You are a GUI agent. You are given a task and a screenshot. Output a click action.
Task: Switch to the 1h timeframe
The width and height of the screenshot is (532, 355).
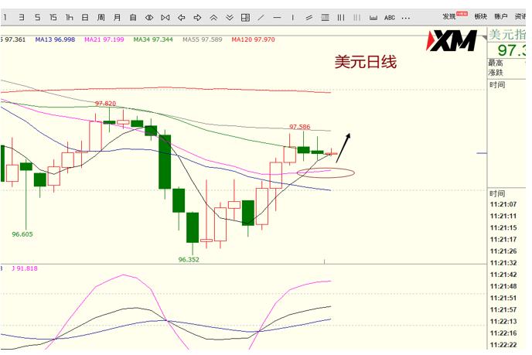pos(70,17)
